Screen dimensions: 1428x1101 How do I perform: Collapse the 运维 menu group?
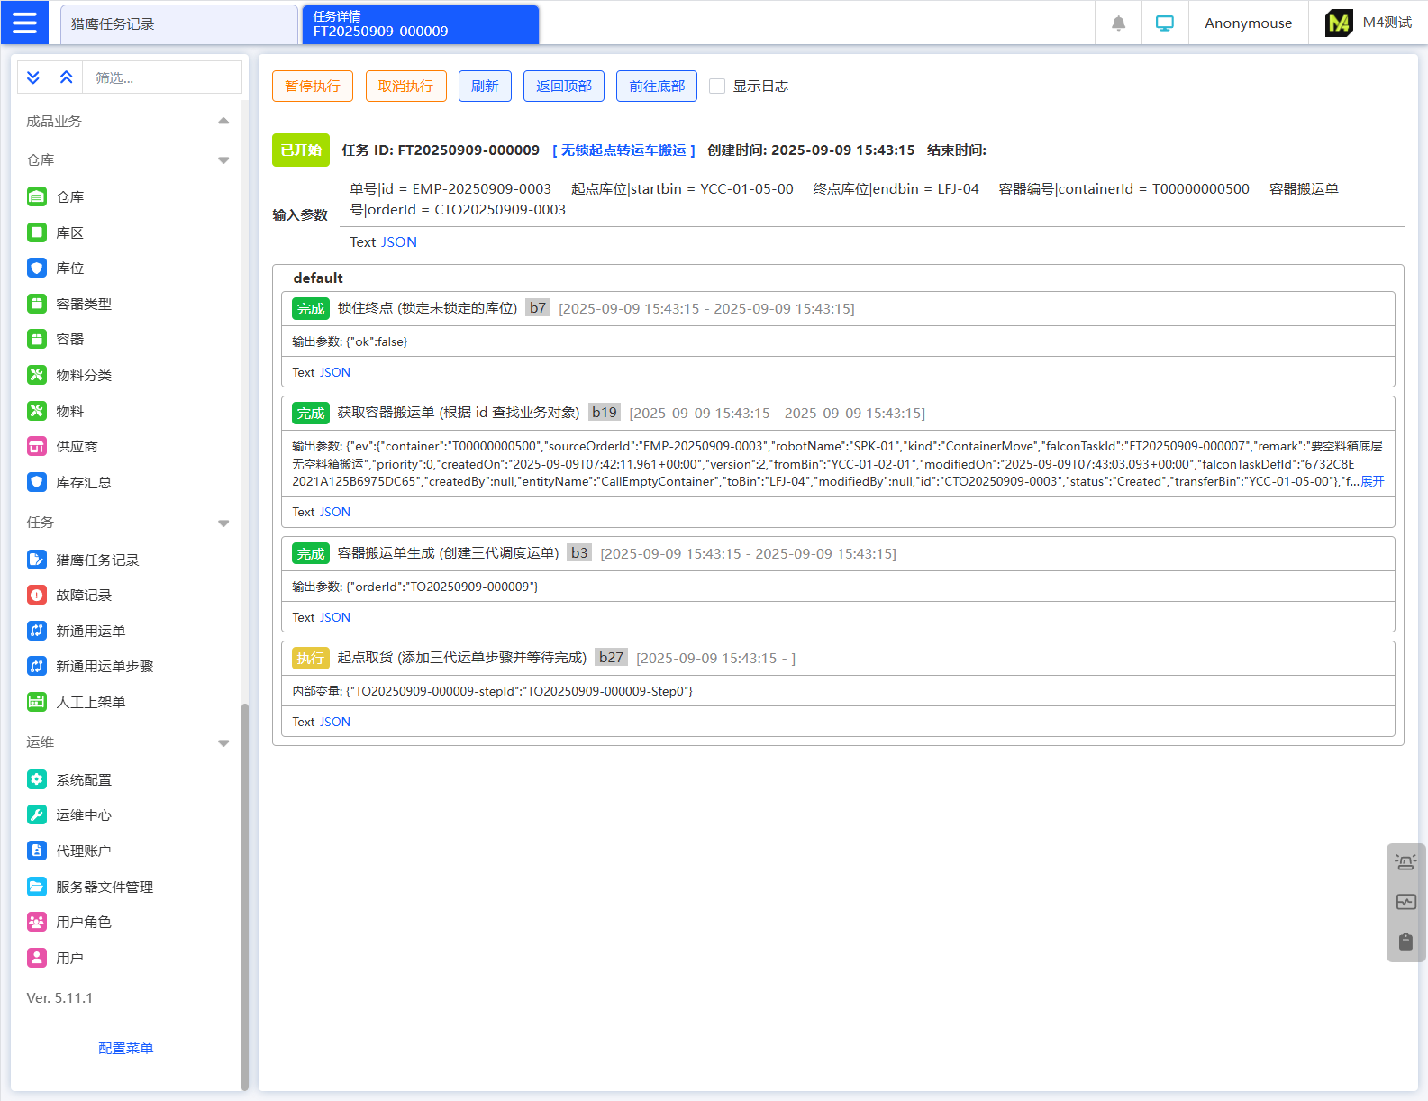click(223, 743)
